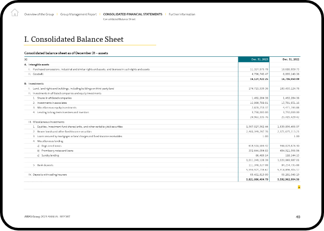Click the 2022 Land and buildings value 183,450,124.78
324x231 pixels.
coord(290,89)
